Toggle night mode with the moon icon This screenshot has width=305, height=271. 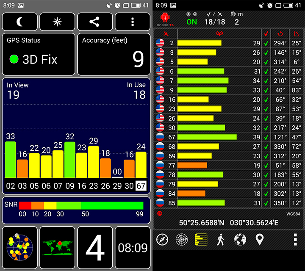[20, 22]
